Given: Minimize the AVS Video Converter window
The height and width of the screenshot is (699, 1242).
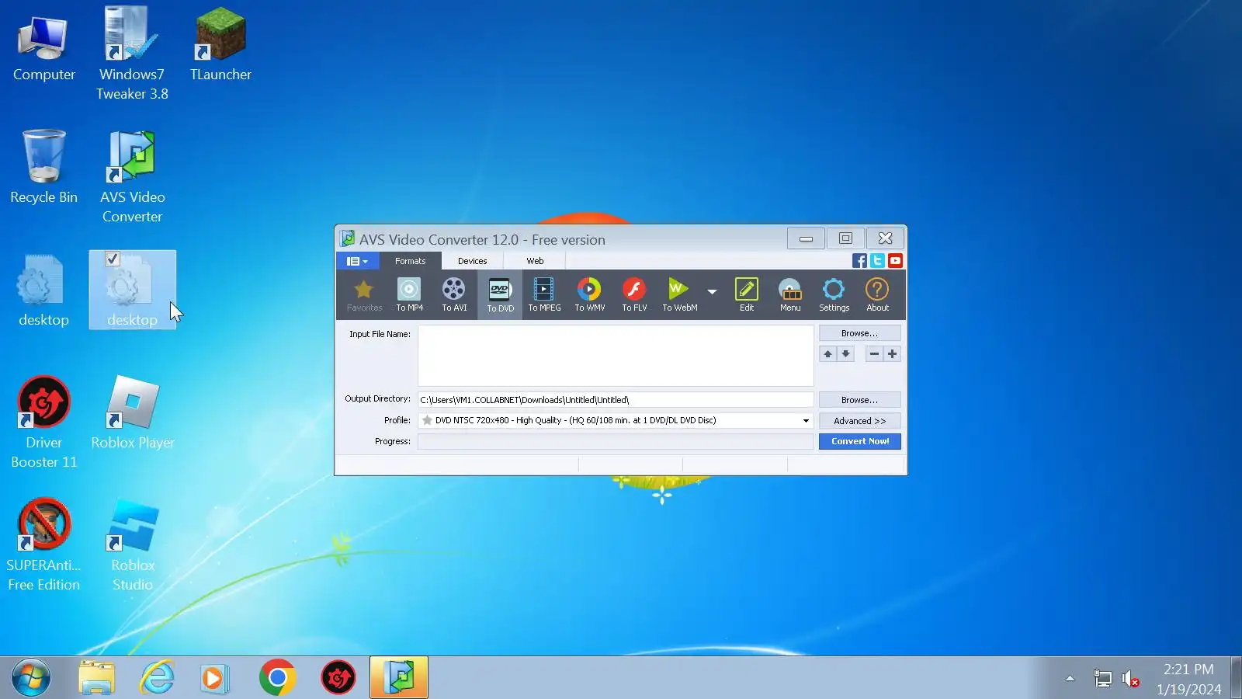Looking at the screenshot, I should coord(806,238).
